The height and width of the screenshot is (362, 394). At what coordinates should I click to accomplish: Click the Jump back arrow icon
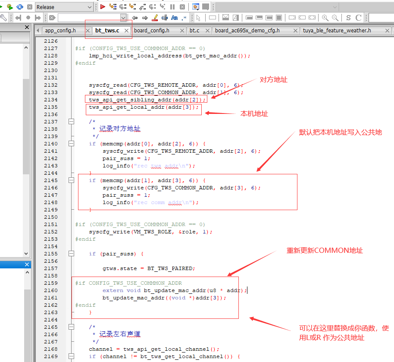coord(18,18)
